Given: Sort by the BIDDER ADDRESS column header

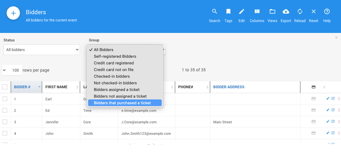Looking at the screenshot, I should pyautogui.click(x=229, y=87).
